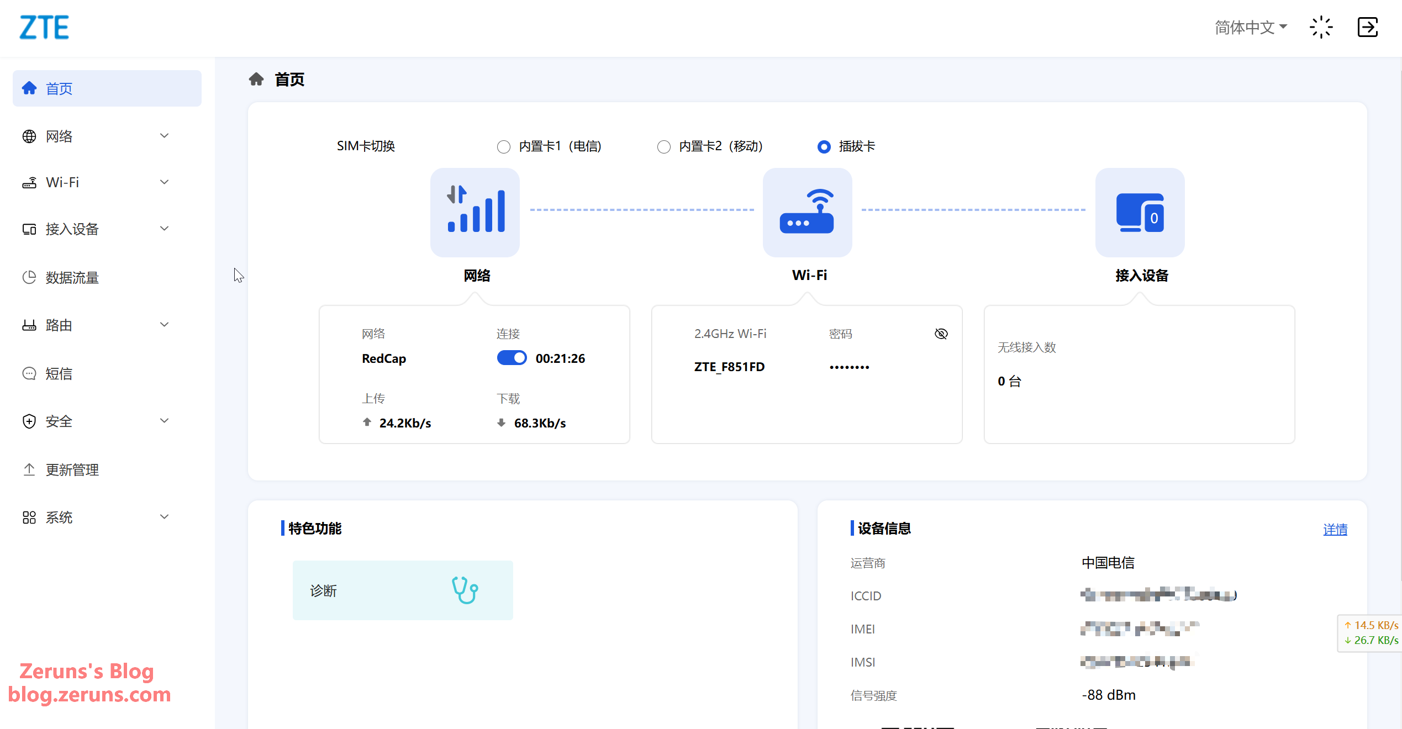Expand the 网络 sidebar menu
Image resolution: width=1402 pixels, height=729 pixels.
pos(94,136)
